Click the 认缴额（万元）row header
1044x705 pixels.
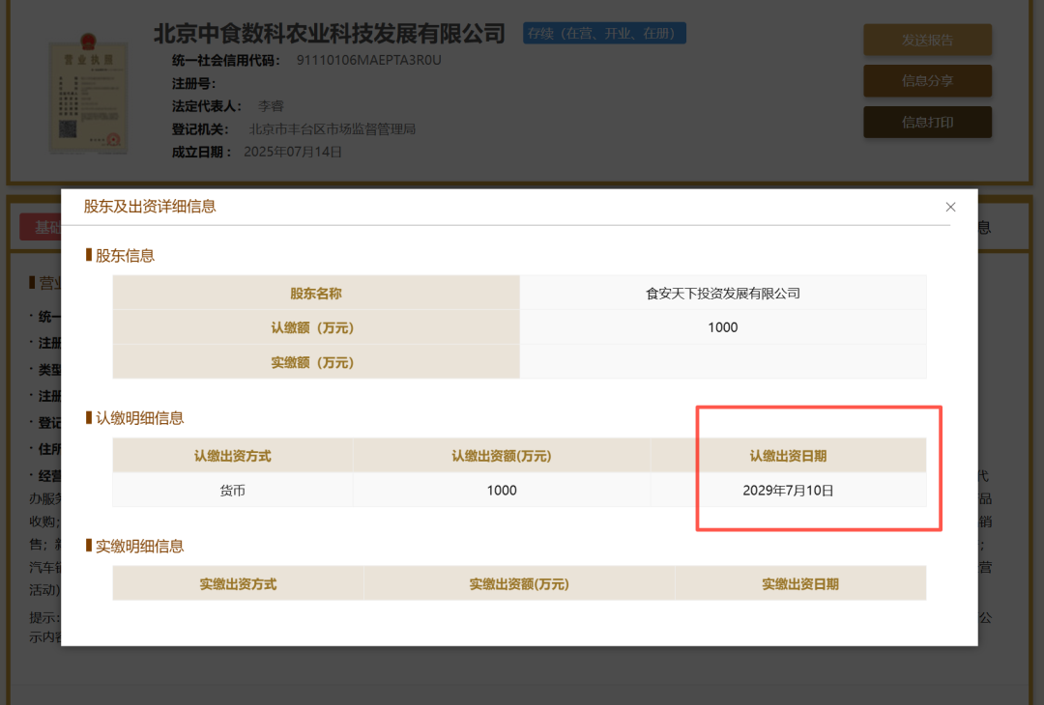pyautogui.click(x=315, y=326)
